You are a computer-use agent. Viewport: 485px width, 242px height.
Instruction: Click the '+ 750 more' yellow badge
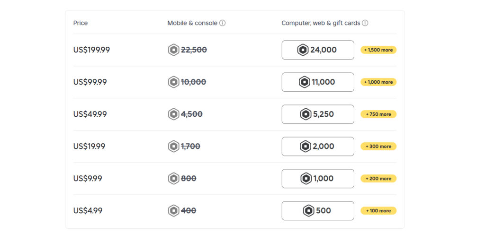(378, 114)
